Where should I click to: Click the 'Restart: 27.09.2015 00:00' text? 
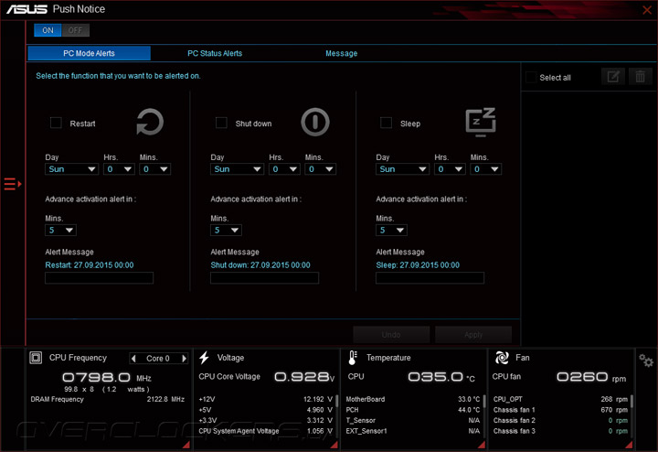point(90,265)
